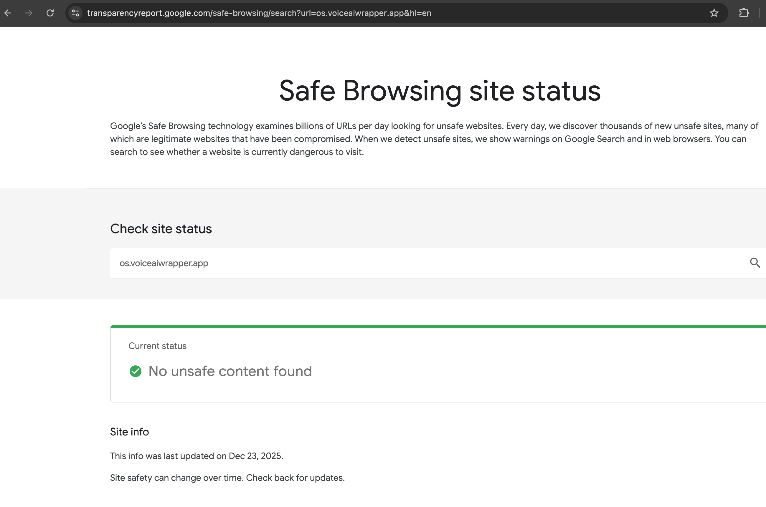Image resolution: width=766 pixels, height=507 pixels.
Task: Click the 'Current status' label
Action: point(157,346)
